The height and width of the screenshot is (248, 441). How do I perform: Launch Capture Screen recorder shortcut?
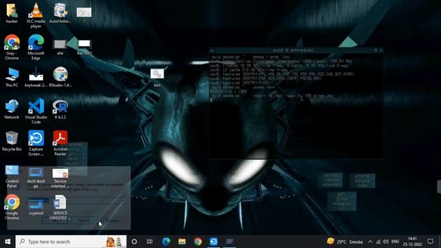point(36,143)
